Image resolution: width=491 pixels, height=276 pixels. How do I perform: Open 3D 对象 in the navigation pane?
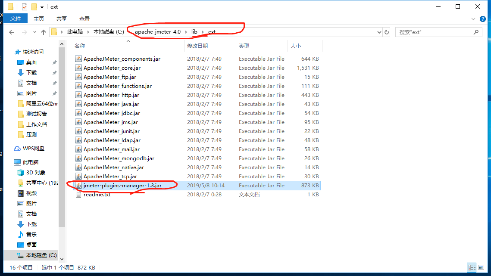pyautogui.click(x=36, y=172)
